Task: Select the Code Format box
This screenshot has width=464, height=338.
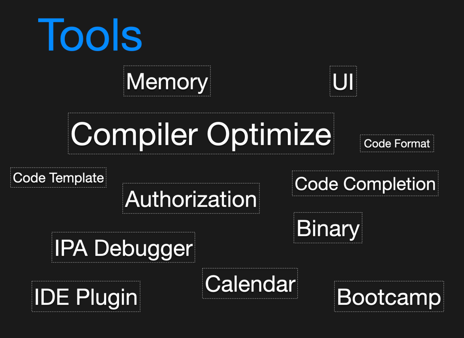Action: (x=397, y=143)
